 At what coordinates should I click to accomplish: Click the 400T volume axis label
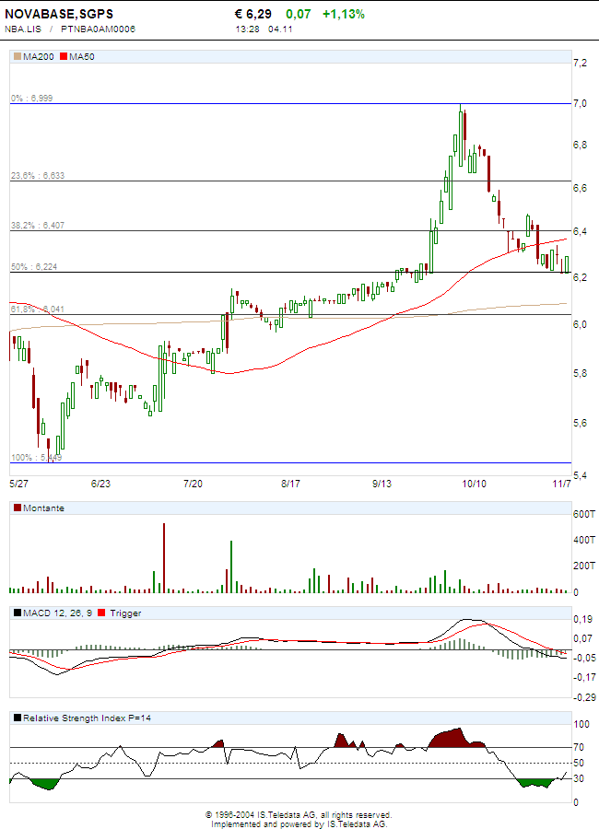click(x=584, y=540)
